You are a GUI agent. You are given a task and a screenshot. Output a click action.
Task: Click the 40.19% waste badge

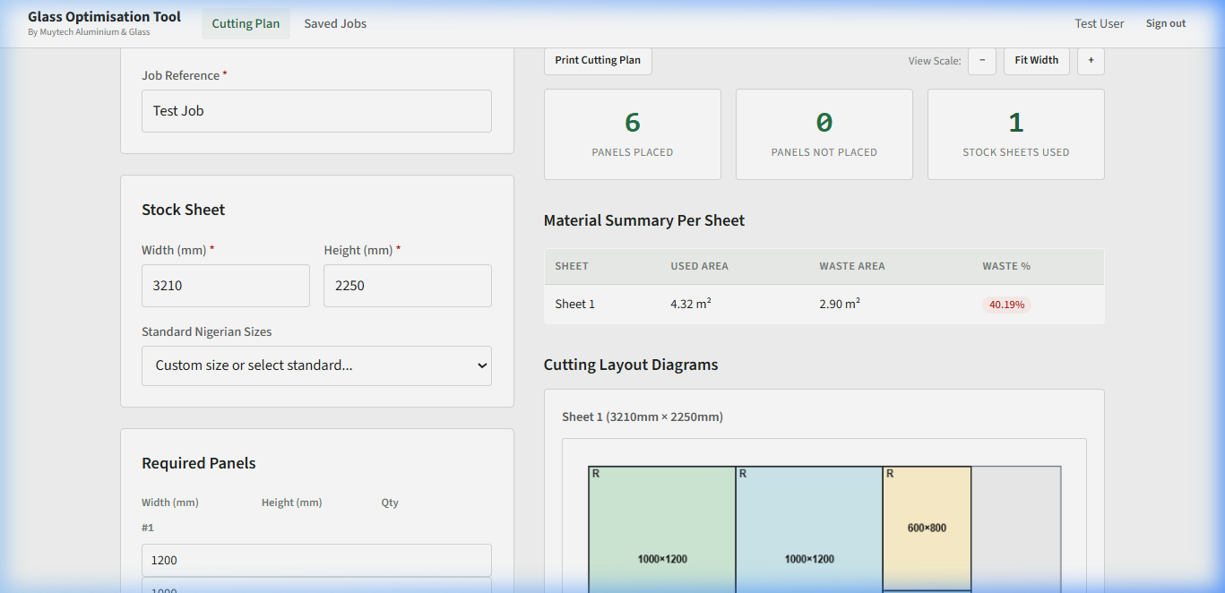(x=1006, y=305)
